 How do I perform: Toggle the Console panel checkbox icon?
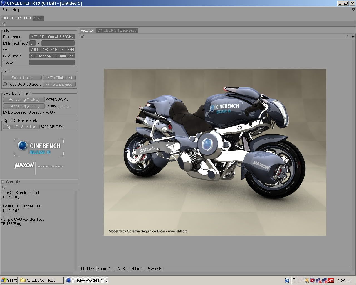(x=3, y=182)
